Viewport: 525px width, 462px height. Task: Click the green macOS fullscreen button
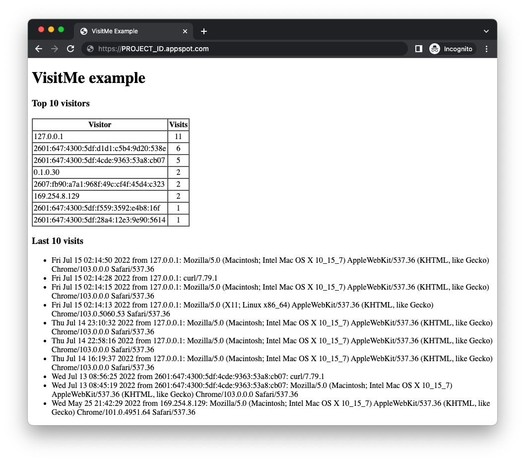click(61, 29)
